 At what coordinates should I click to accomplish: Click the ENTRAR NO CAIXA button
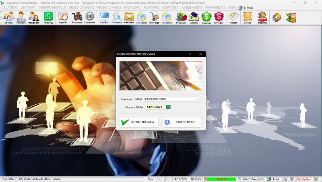tap(139, 122)
